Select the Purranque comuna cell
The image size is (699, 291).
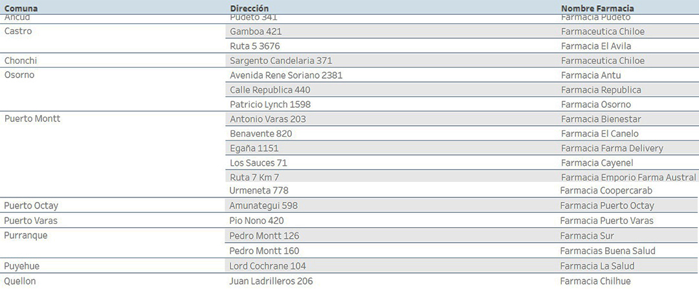(25, 236)
